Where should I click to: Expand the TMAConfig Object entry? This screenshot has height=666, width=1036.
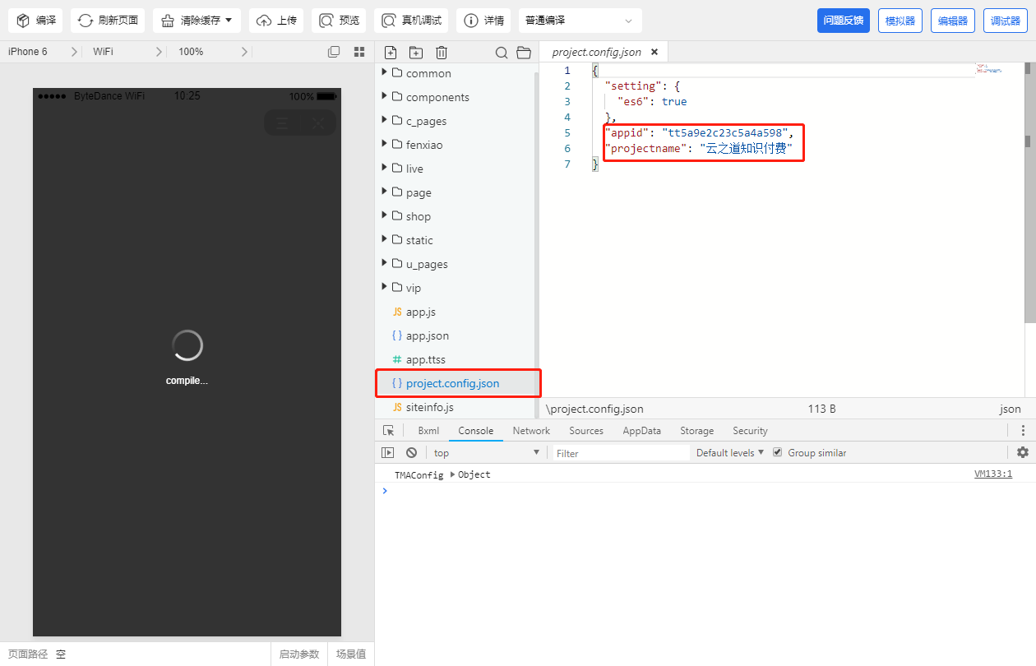[452, 474]
